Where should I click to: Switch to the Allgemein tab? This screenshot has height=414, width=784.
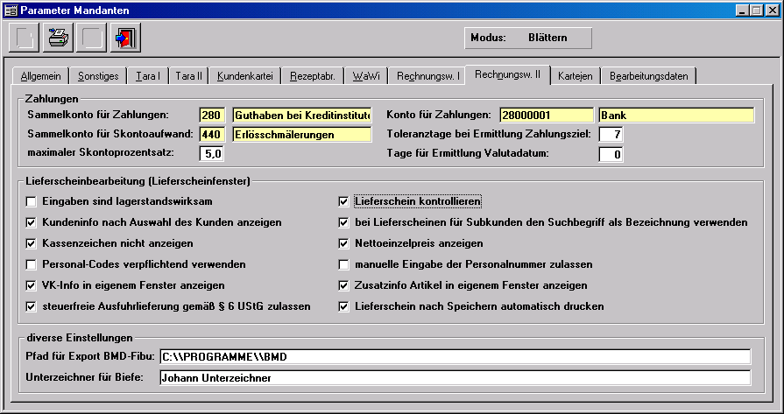tap(39, 76)
